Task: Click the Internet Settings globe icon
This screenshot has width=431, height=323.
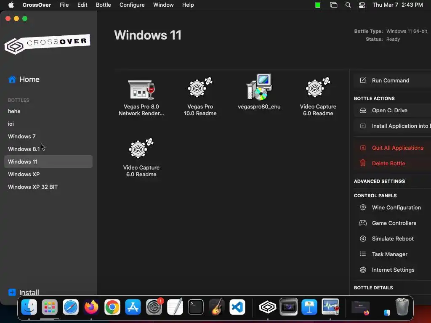Action: pos(363,270)
